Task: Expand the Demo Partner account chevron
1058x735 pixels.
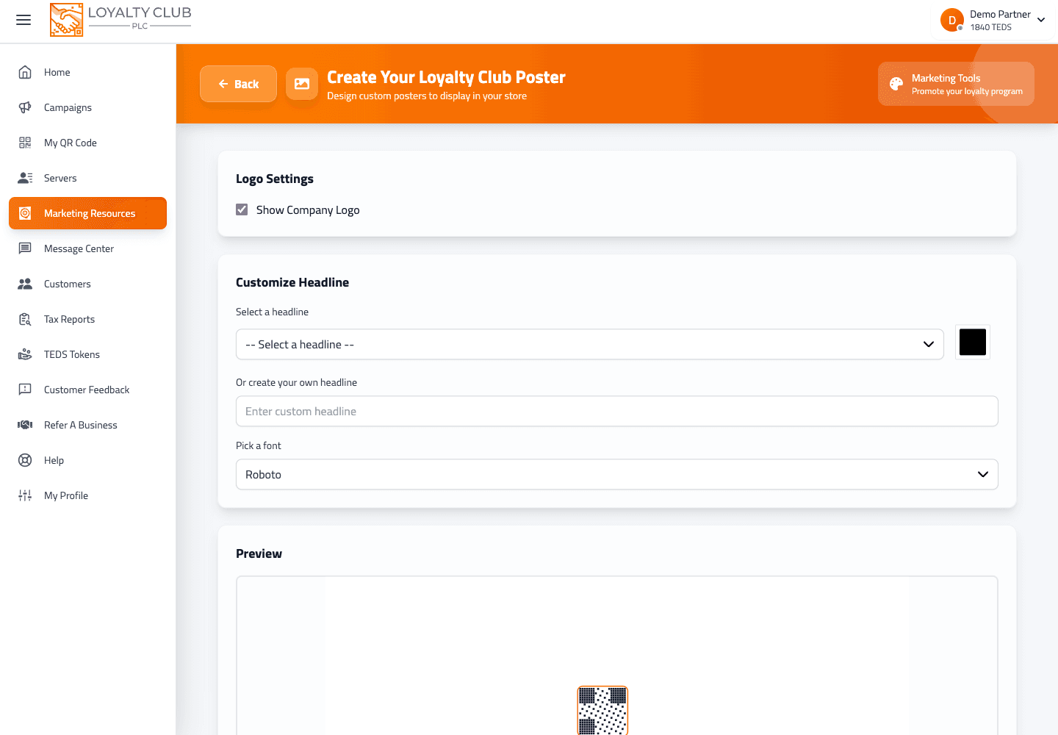Action: (x=1041, y=20)
